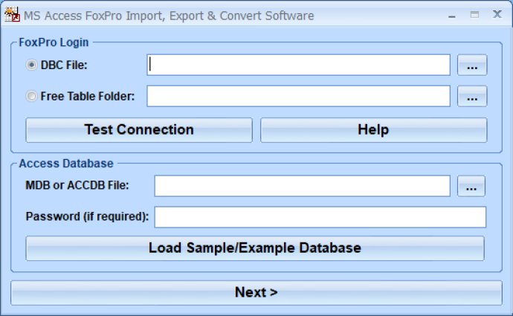Click the Password (if required) field

(x=320, y=217)
